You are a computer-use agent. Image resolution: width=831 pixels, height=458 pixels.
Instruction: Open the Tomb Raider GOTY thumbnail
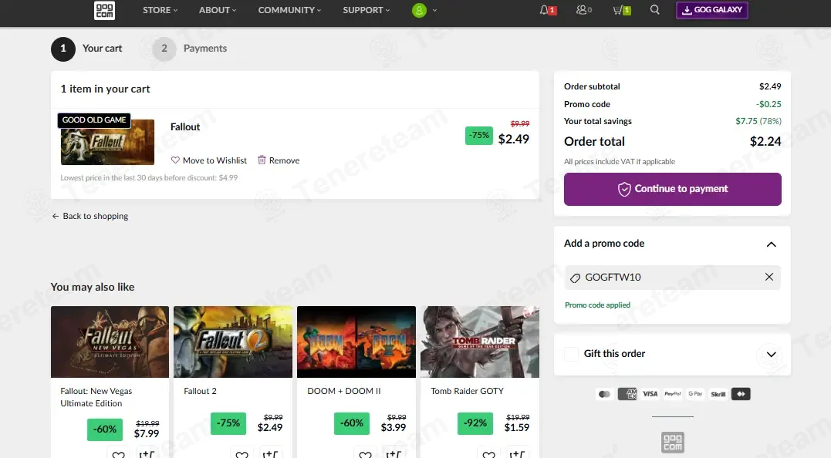point(480,342)
